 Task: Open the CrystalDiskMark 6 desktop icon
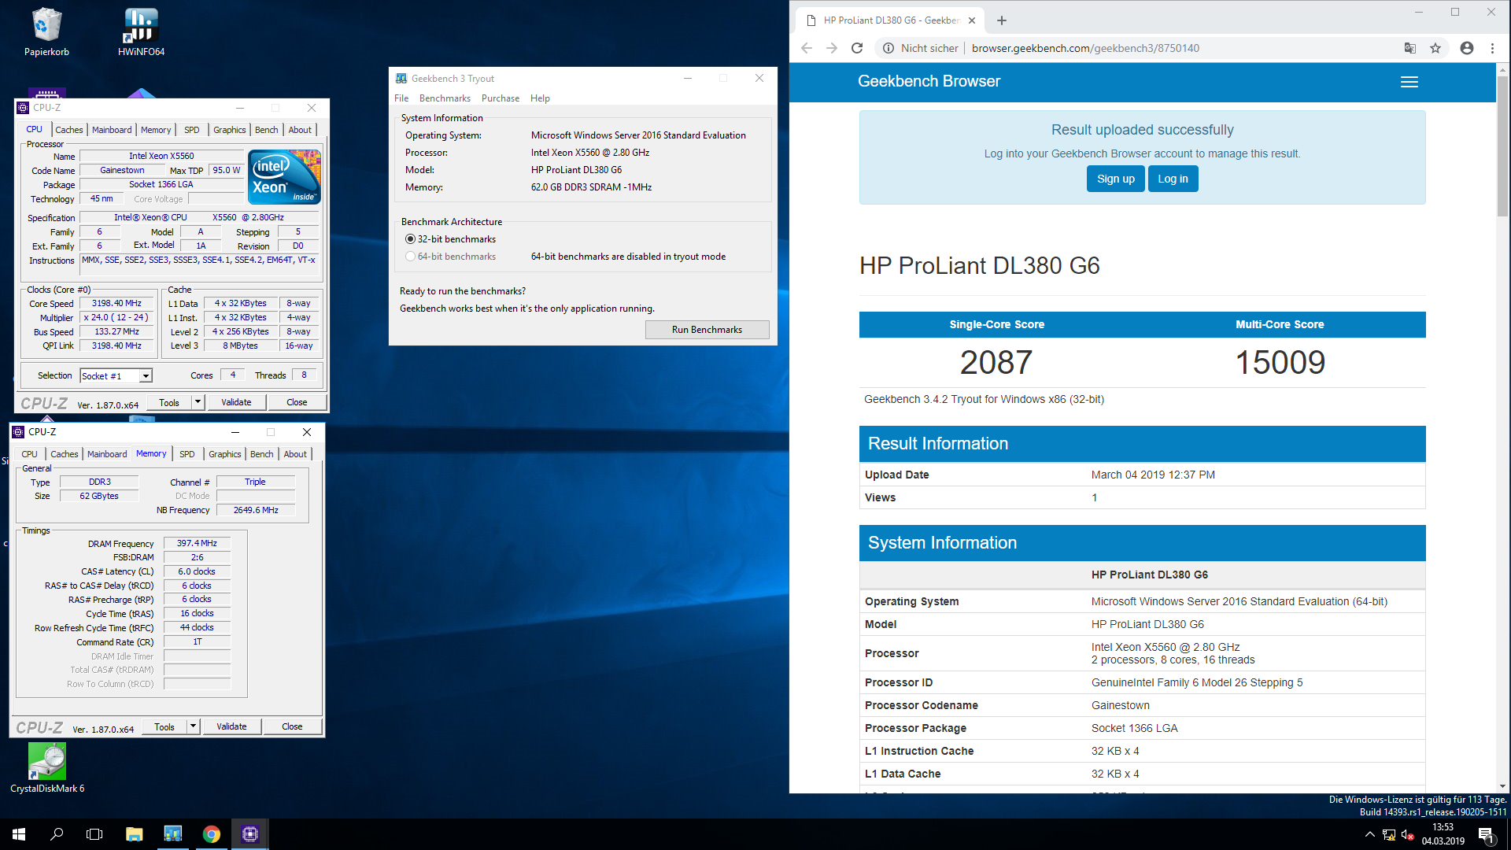point(47,768)
